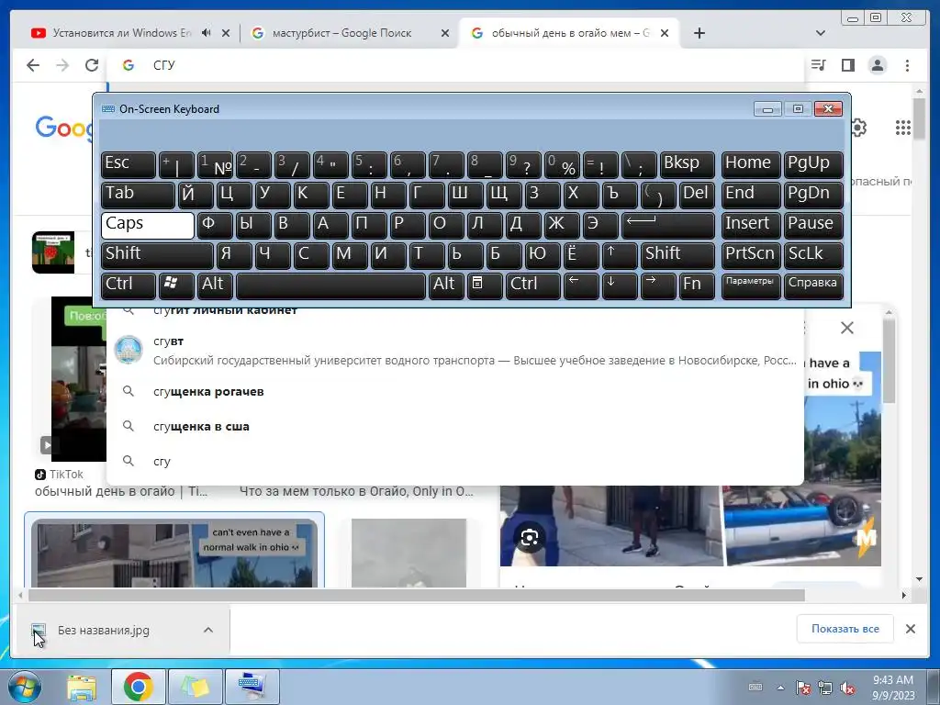Open the downloaded Без названия.jpg file
This screenshot has width=940, height=705.
103,630
